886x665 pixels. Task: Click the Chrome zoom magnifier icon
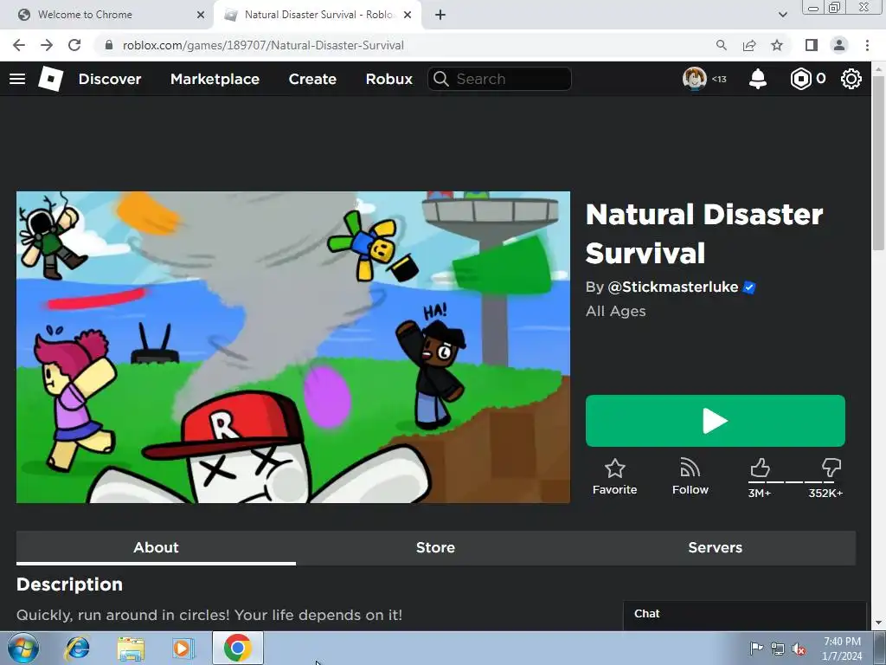[x=722, y=45]
